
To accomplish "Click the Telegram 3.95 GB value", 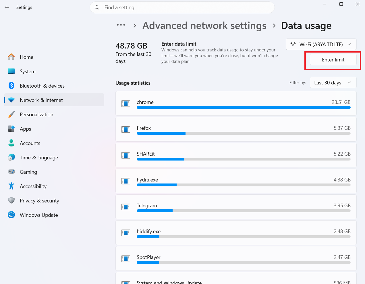I will [x=342, y=206].
